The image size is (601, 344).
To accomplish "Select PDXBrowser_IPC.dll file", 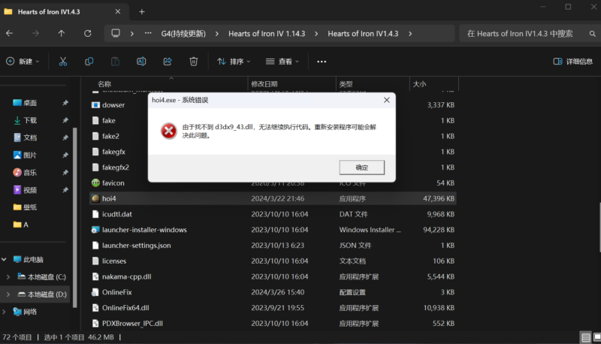I will click(x=132, y=323).
